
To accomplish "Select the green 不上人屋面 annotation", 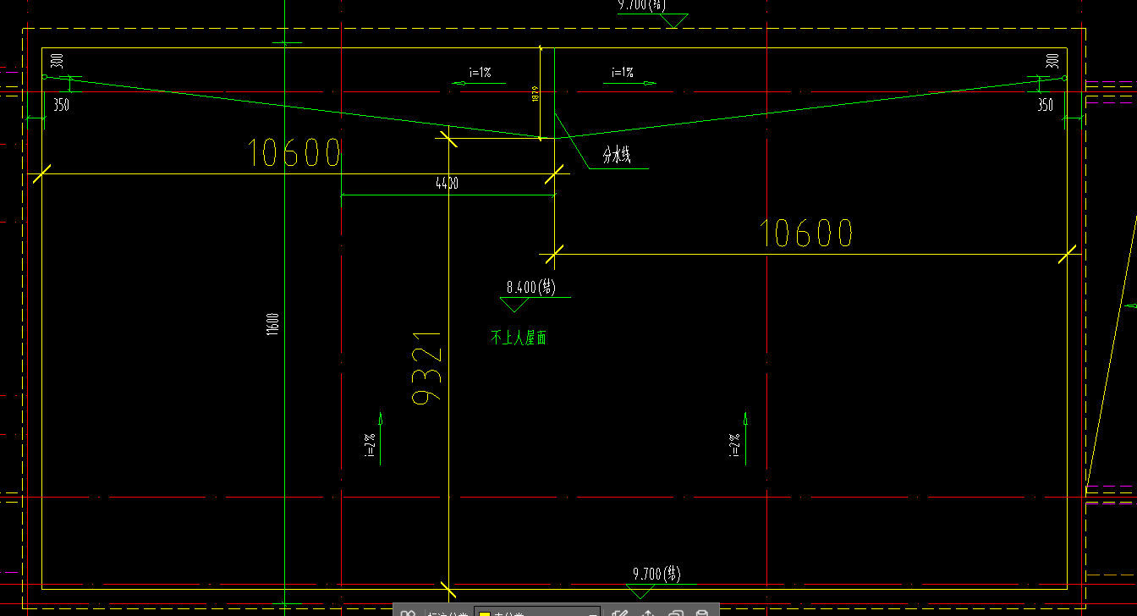I will coord(519,338).
